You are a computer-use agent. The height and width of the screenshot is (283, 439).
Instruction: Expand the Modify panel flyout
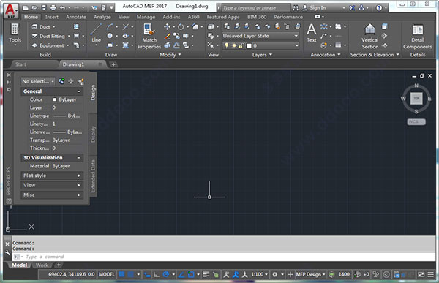pyautogui.click(x=170, y=55)
